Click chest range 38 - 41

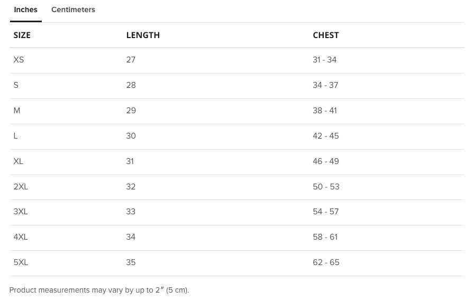[325, 111]
